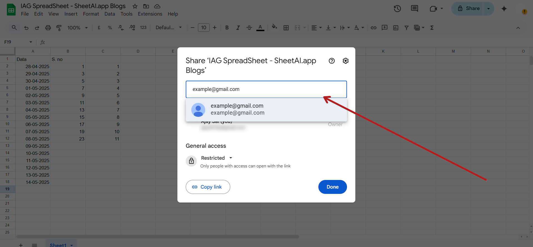Open share dialog settings gear
Screen dimensions: 533x247
tap(346, 61)
